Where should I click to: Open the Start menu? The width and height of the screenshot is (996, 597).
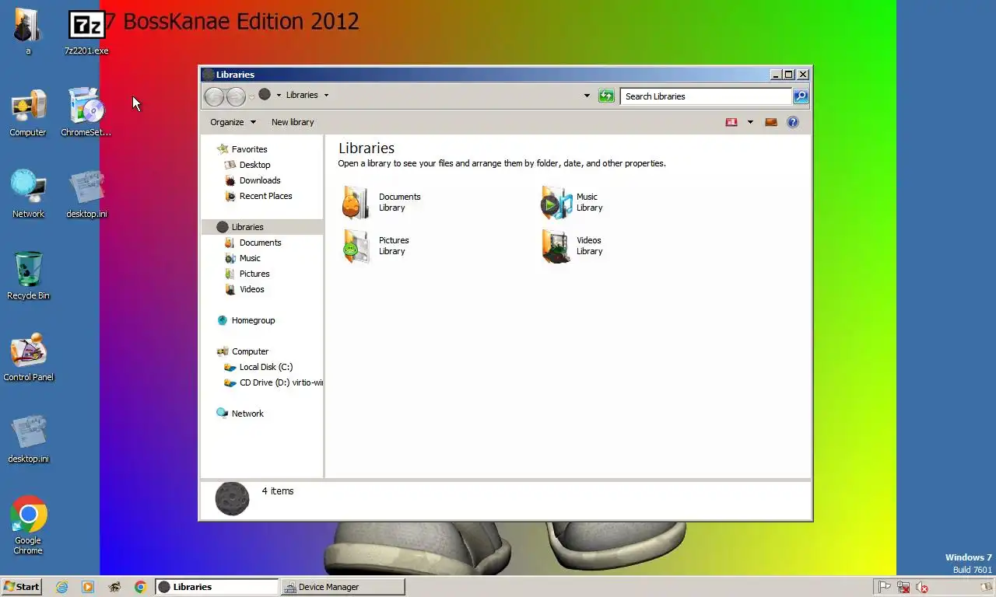pos(22,587)
